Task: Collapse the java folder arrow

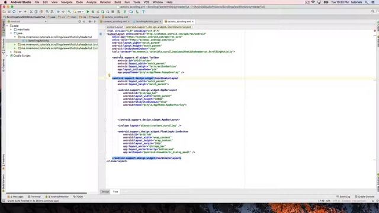Action: click(11, 33)
